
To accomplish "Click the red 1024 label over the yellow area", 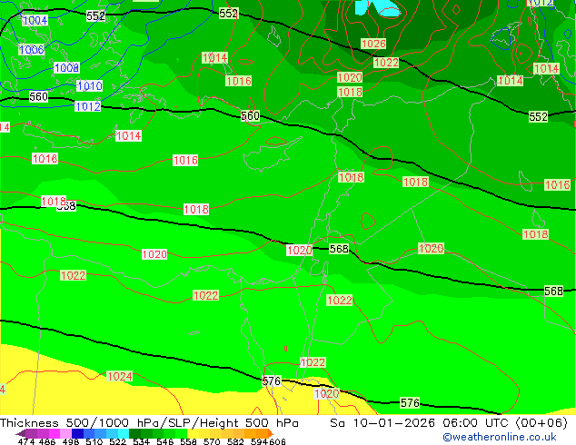I will click(120, 376).
